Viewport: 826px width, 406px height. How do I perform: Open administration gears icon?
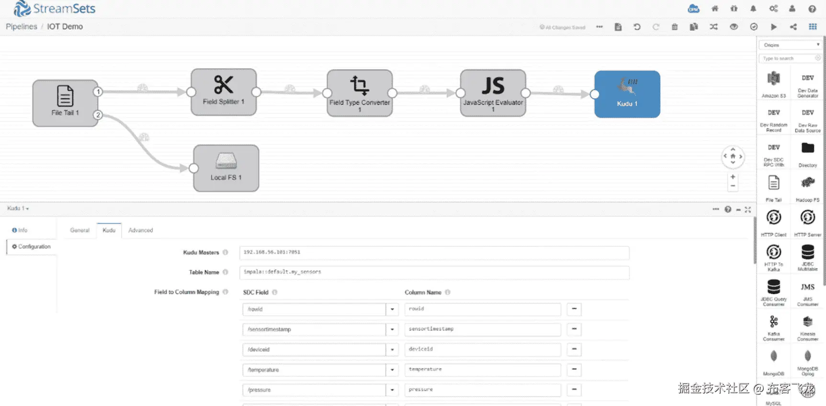(773, 9)
